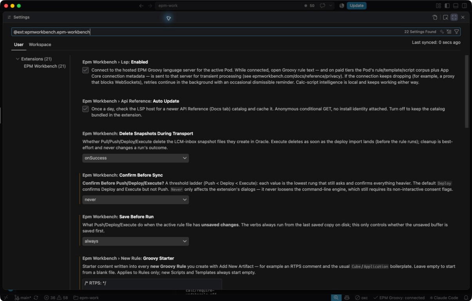Image resolution: width=472 pixels, height=301 pixels.
Task: Open the Delete Snapshots During Transport dropdown
Action: click(136, 158)
